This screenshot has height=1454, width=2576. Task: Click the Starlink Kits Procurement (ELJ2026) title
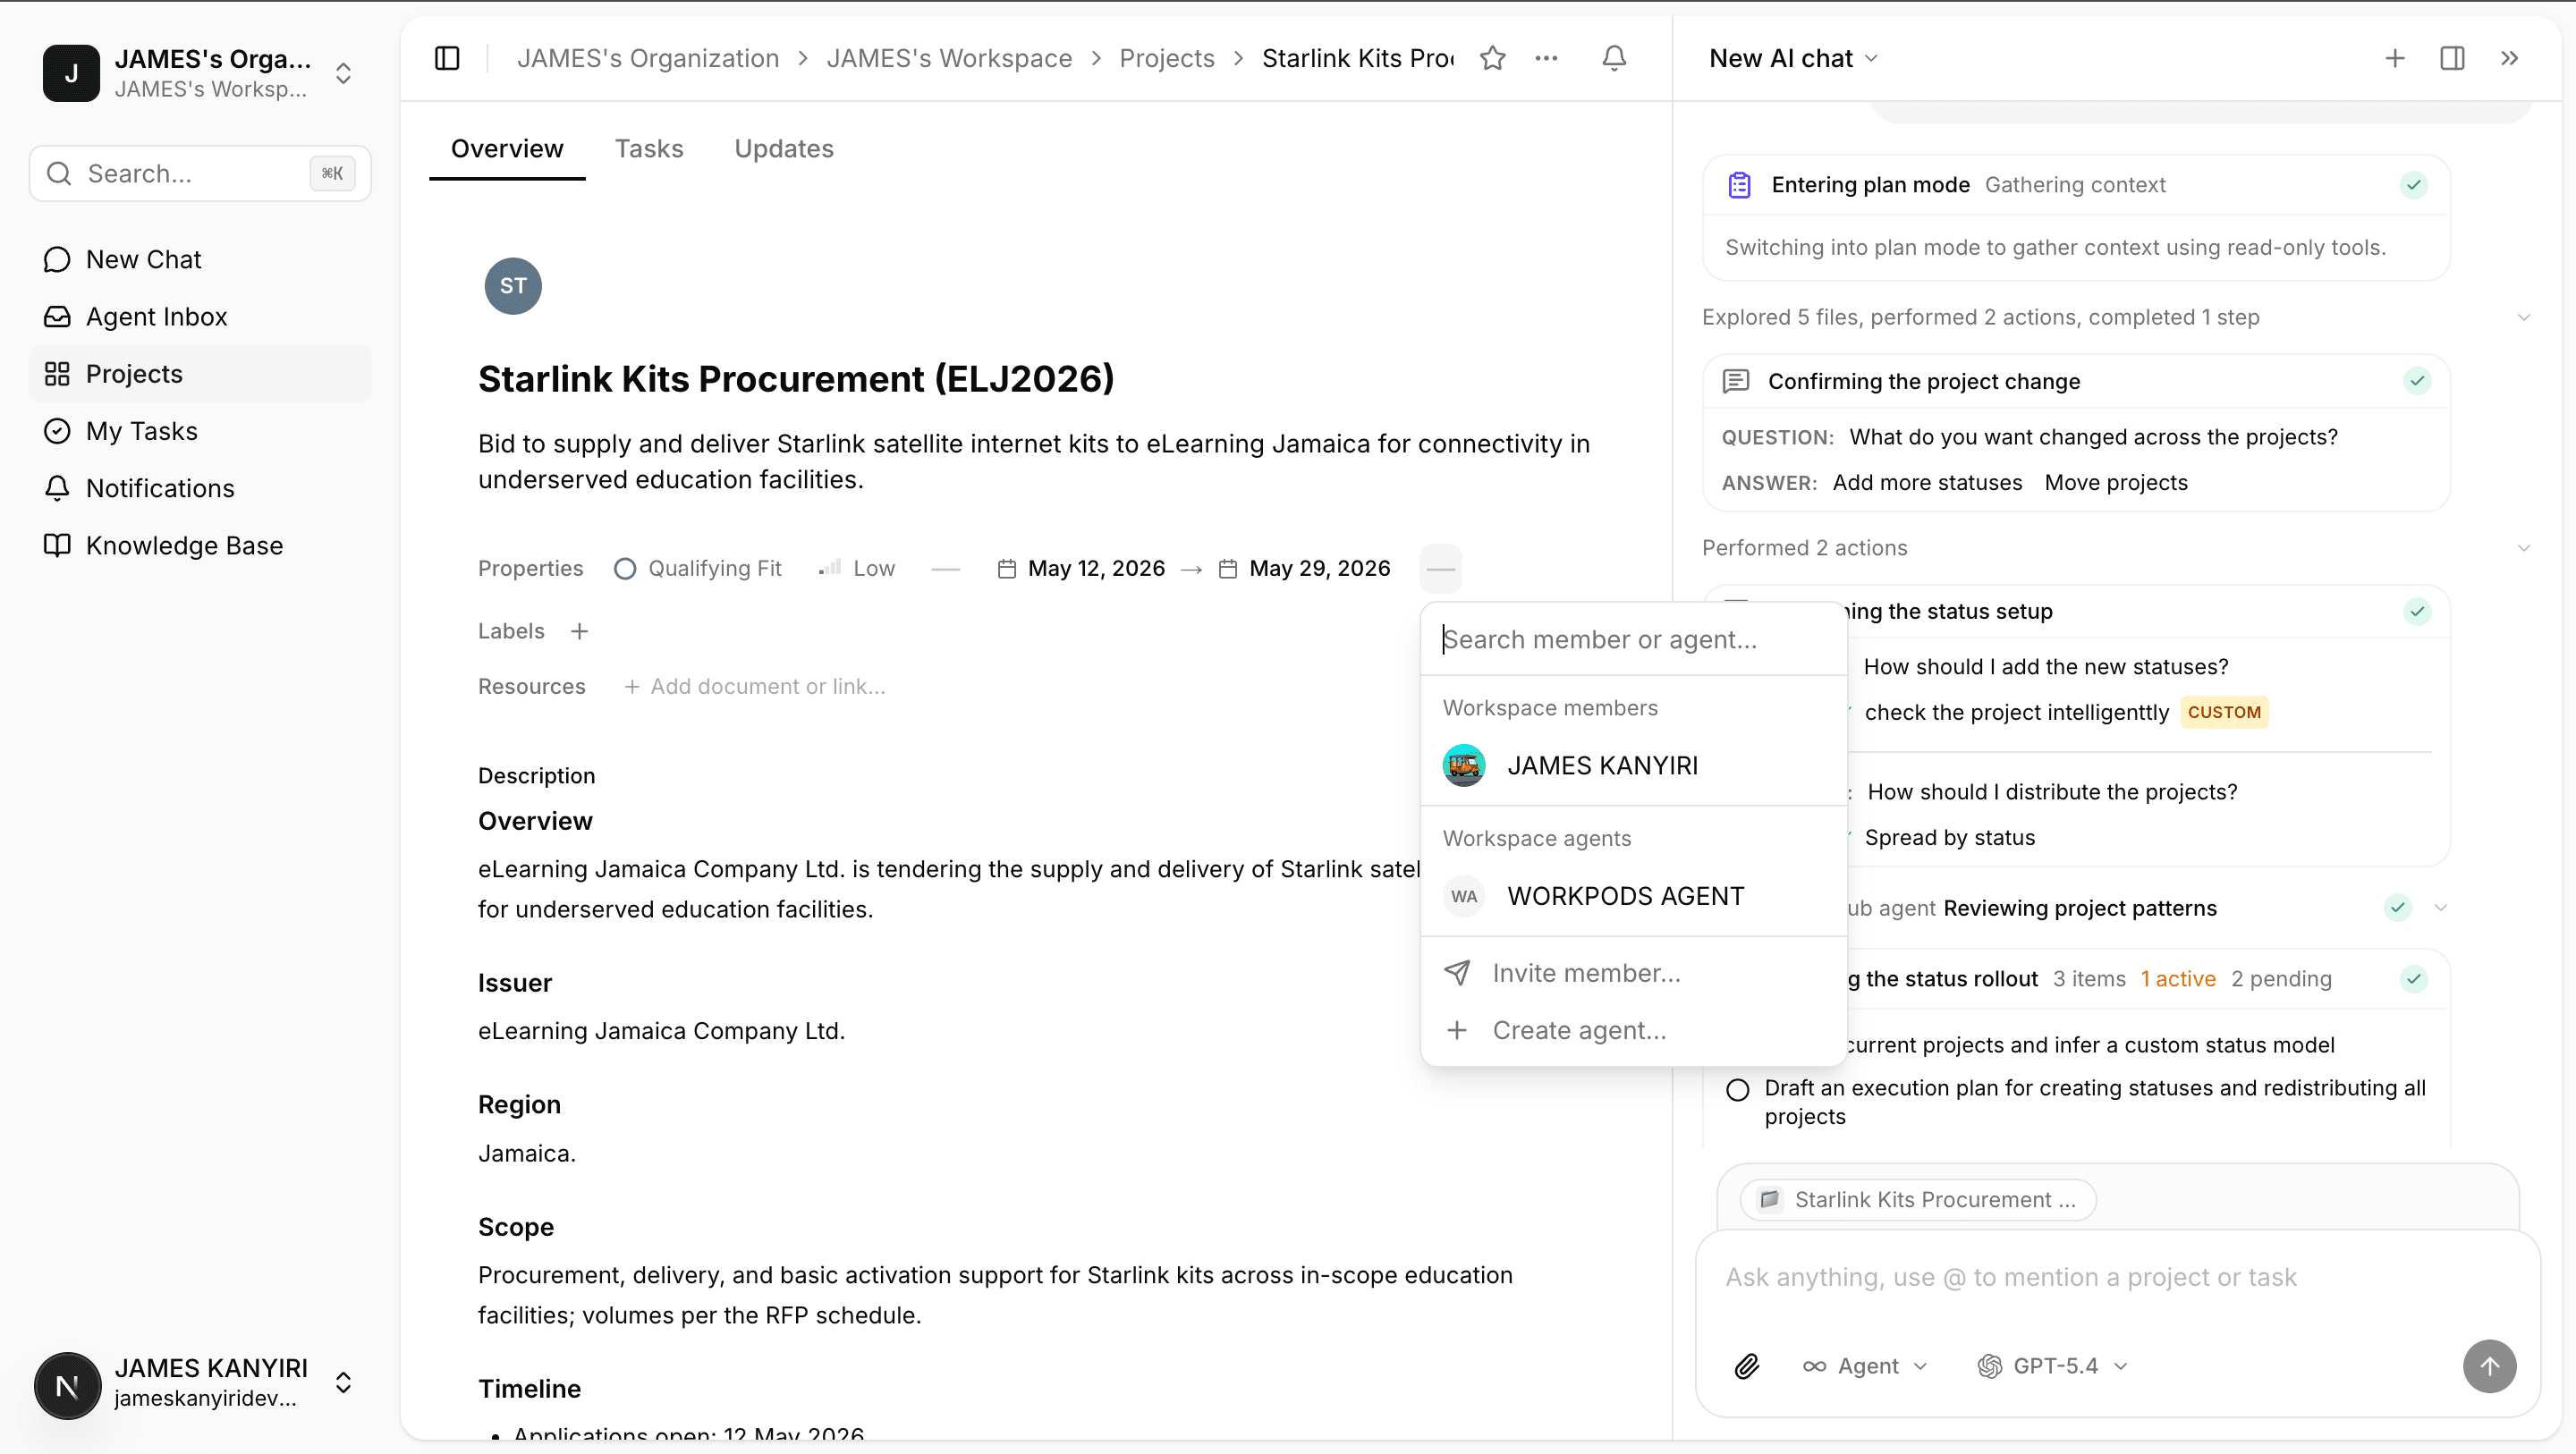(796, 379)
